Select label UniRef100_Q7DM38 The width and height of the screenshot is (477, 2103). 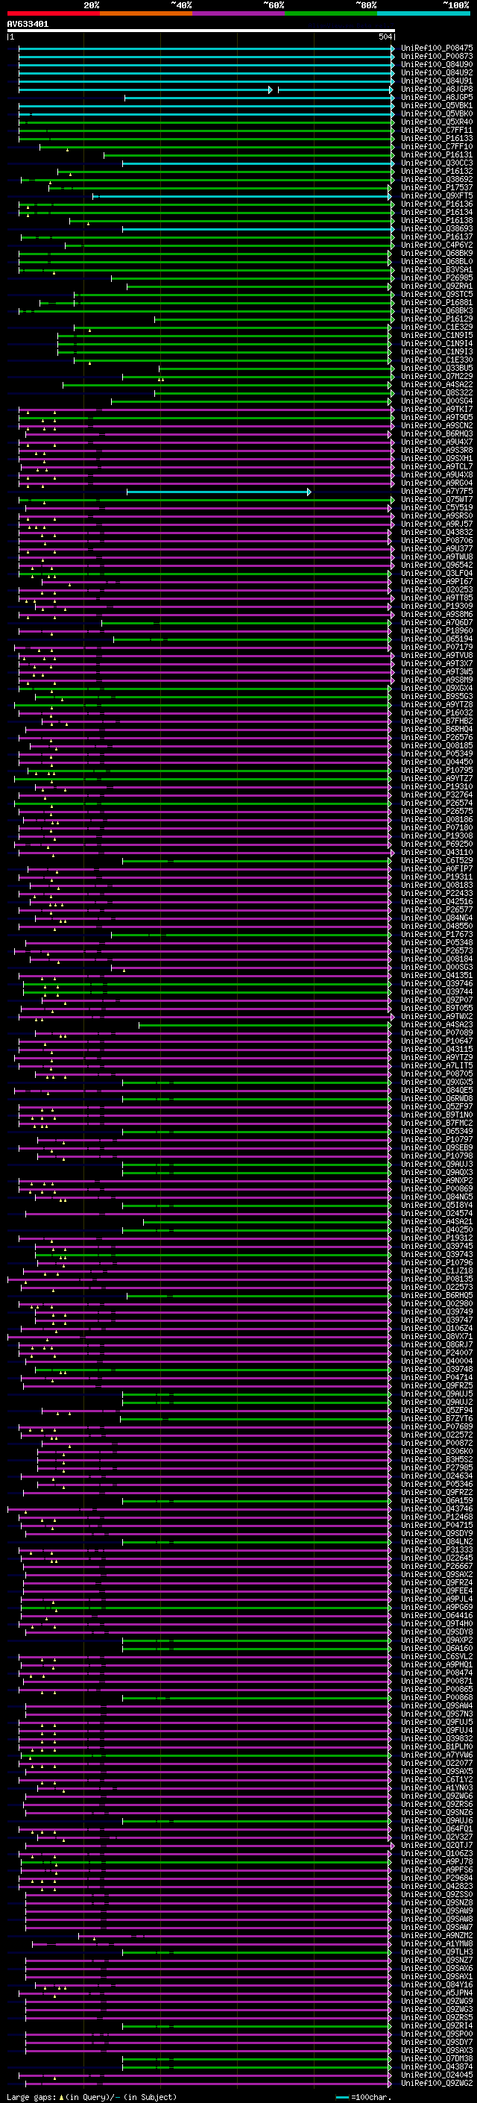(x=436, y=2057)
